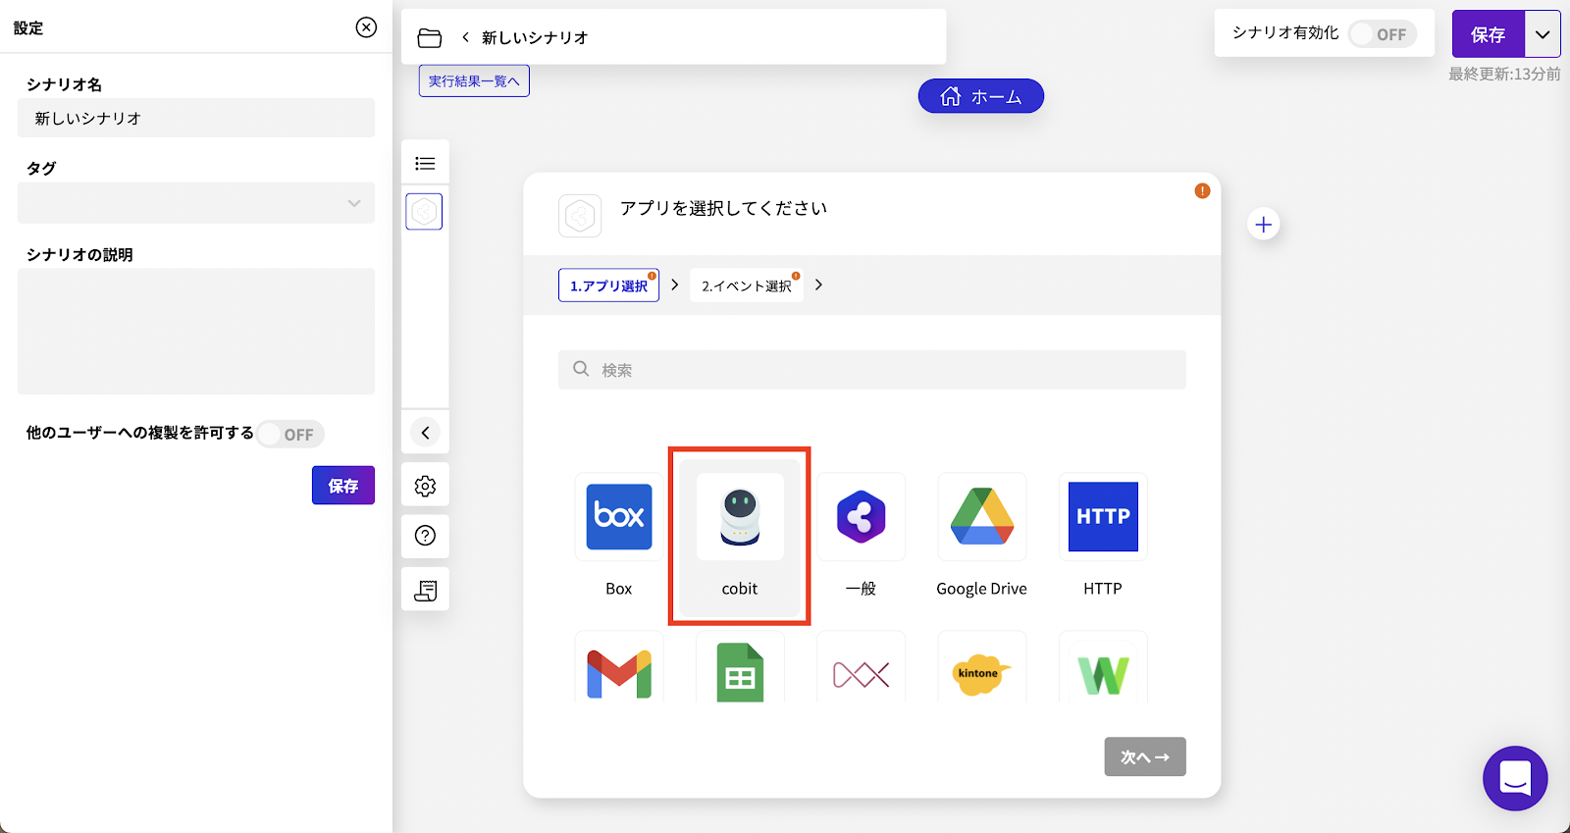Select the 一般 general app icon

coord(861,517)
